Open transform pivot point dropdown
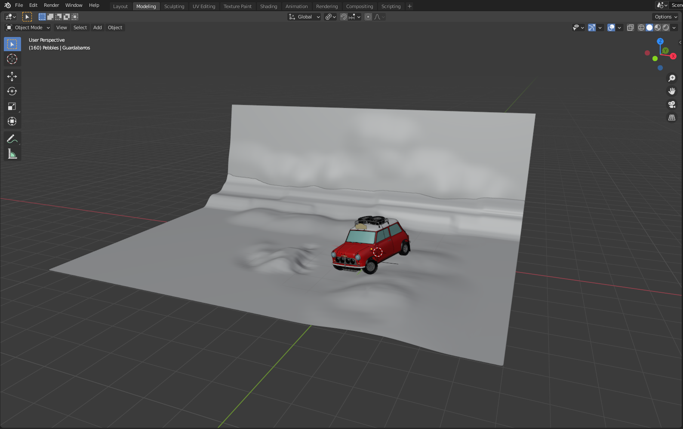This screenshot has height=429, width=683. click(330, 17)
